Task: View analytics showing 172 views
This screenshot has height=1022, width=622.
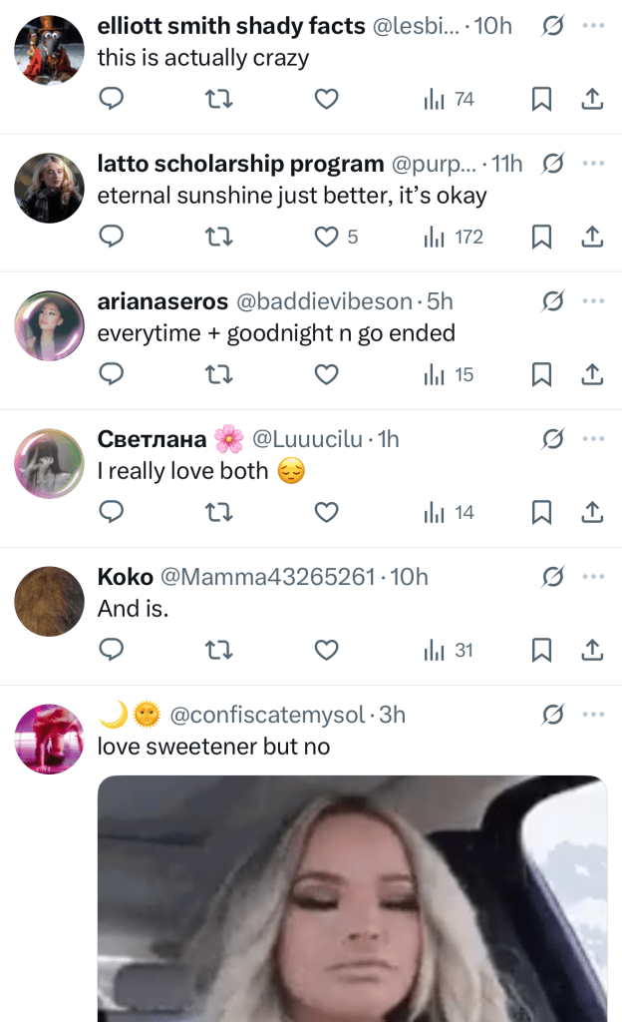Action: (454, 237)
